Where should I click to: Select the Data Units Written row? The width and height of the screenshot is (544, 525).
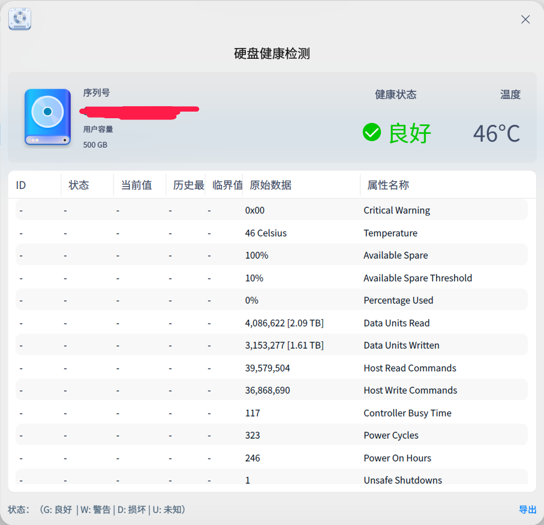click(x=401, y=345)
